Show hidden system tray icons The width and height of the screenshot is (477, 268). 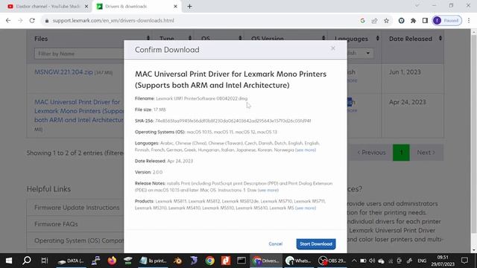pyautogui.click(x=354, y=261)
